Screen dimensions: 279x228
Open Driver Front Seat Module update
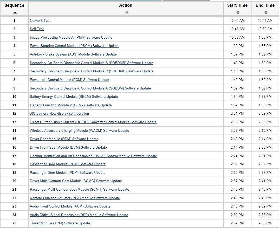pos(68,148)
